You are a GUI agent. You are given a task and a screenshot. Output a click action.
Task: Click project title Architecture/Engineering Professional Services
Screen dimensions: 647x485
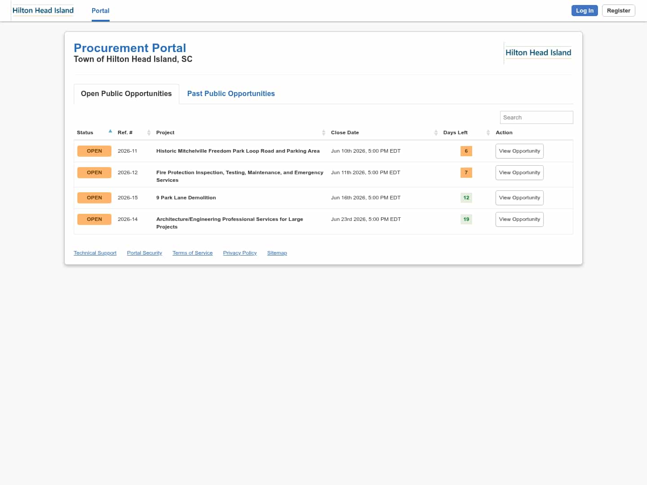pos(230,223)
